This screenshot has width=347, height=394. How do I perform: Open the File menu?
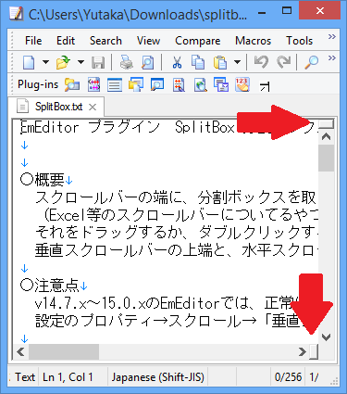coord(33,41)
